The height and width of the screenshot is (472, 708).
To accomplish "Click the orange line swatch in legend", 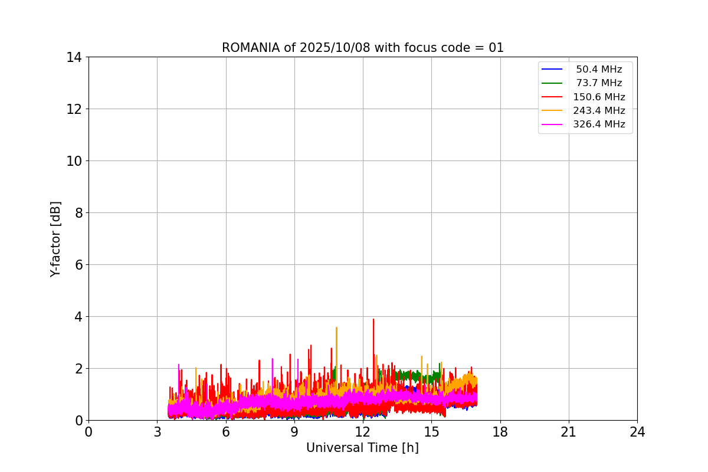I will pos(552,111).
